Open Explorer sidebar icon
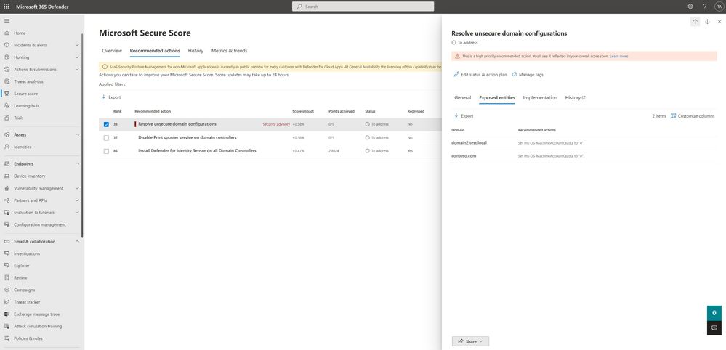 [7, 266]
